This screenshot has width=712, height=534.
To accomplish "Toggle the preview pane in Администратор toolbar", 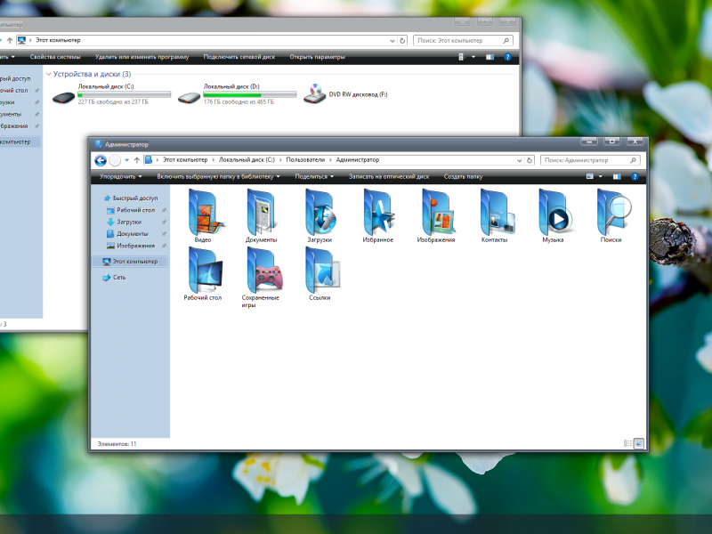I will pos(617,176).
